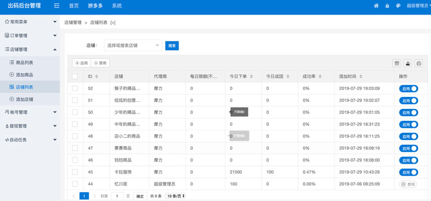Click the 启用 batch button
The width and height of the screenshot is (431, 201).
pyautogui.click(x=81, y=63)
